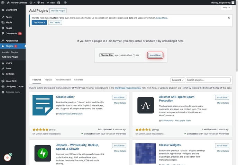Image resolution: width=238 pixels, height=165 pixels.
Task: Switch to the Recommended plugins tab
Action: [x=63, y=80]
